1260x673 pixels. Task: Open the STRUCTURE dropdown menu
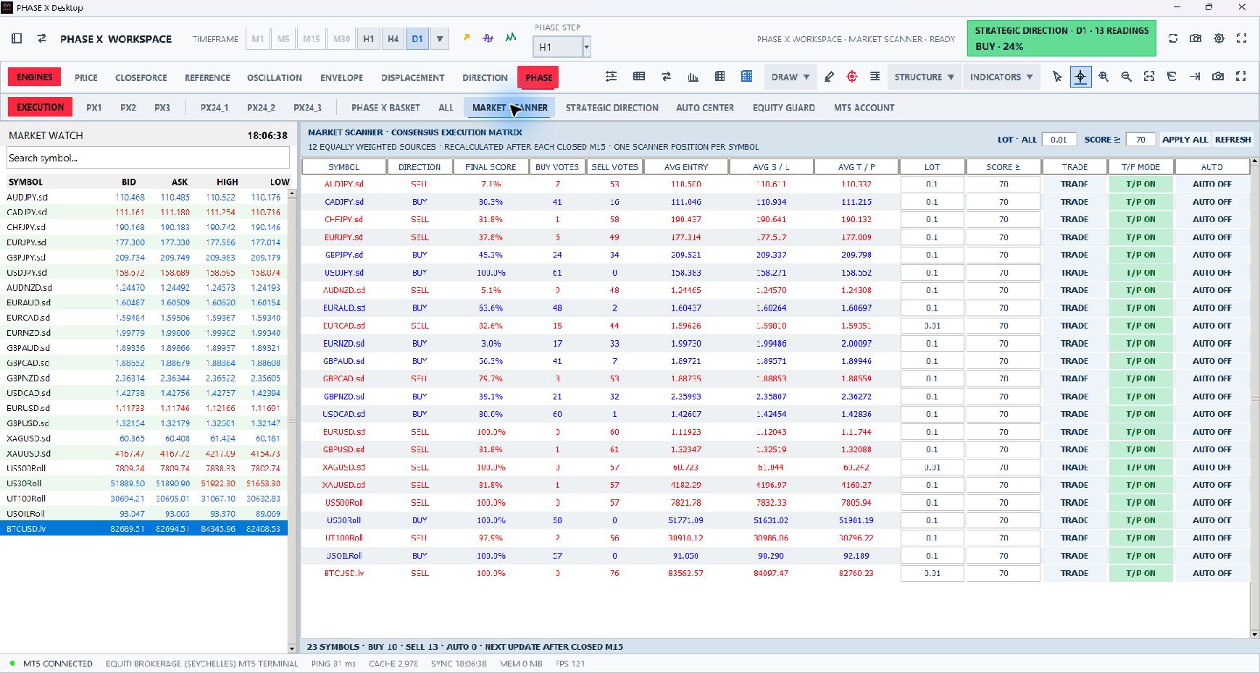click(924, 77)
